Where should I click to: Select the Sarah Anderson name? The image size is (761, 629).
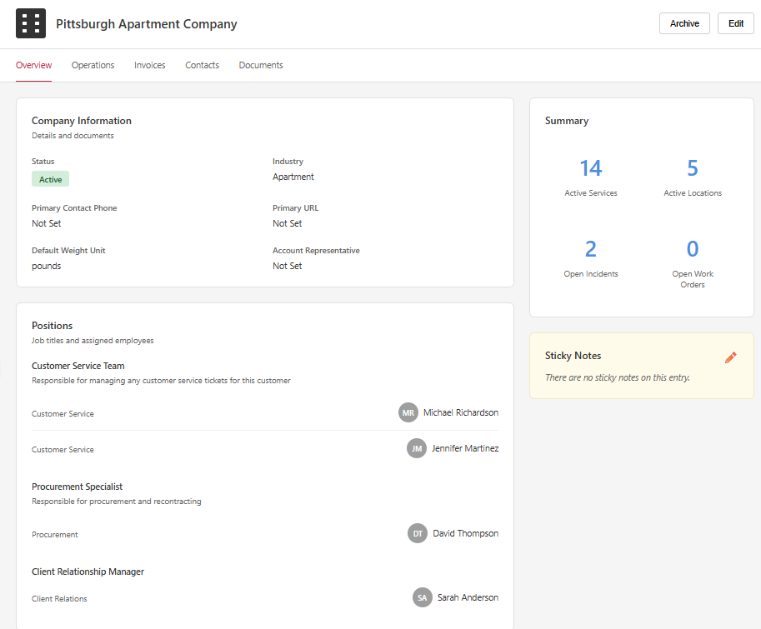click(468, 597)
